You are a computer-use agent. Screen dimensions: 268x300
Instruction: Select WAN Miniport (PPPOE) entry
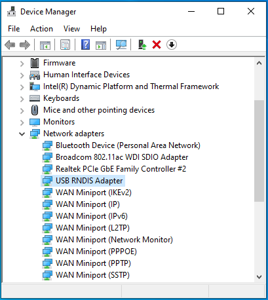96,252
